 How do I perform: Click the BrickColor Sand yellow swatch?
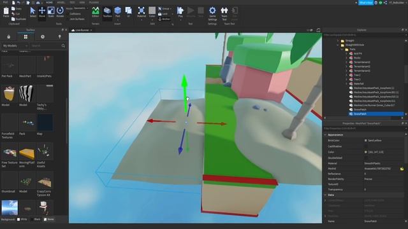click(x=365, y=141)
